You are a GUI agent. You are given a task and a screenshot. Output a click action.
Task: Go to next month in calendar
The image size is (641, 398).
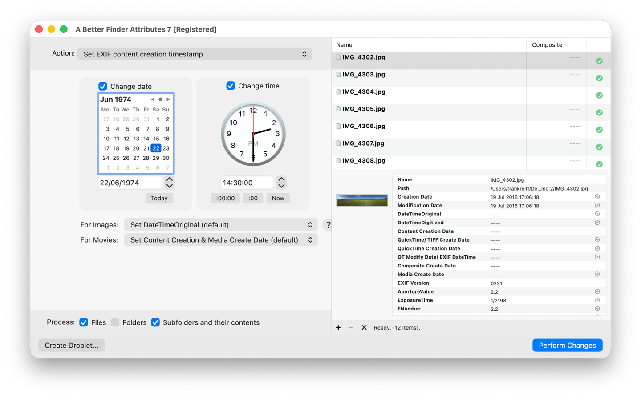click(168, 99)
